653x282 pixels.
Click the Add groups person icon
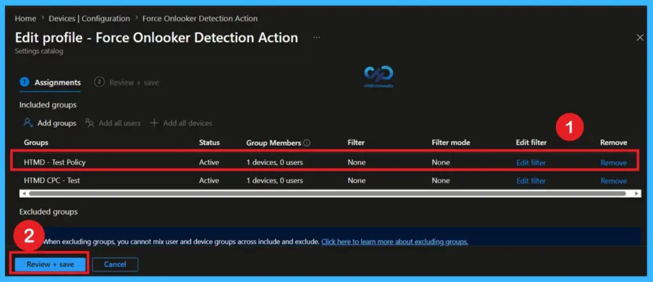tap(28, 123)
